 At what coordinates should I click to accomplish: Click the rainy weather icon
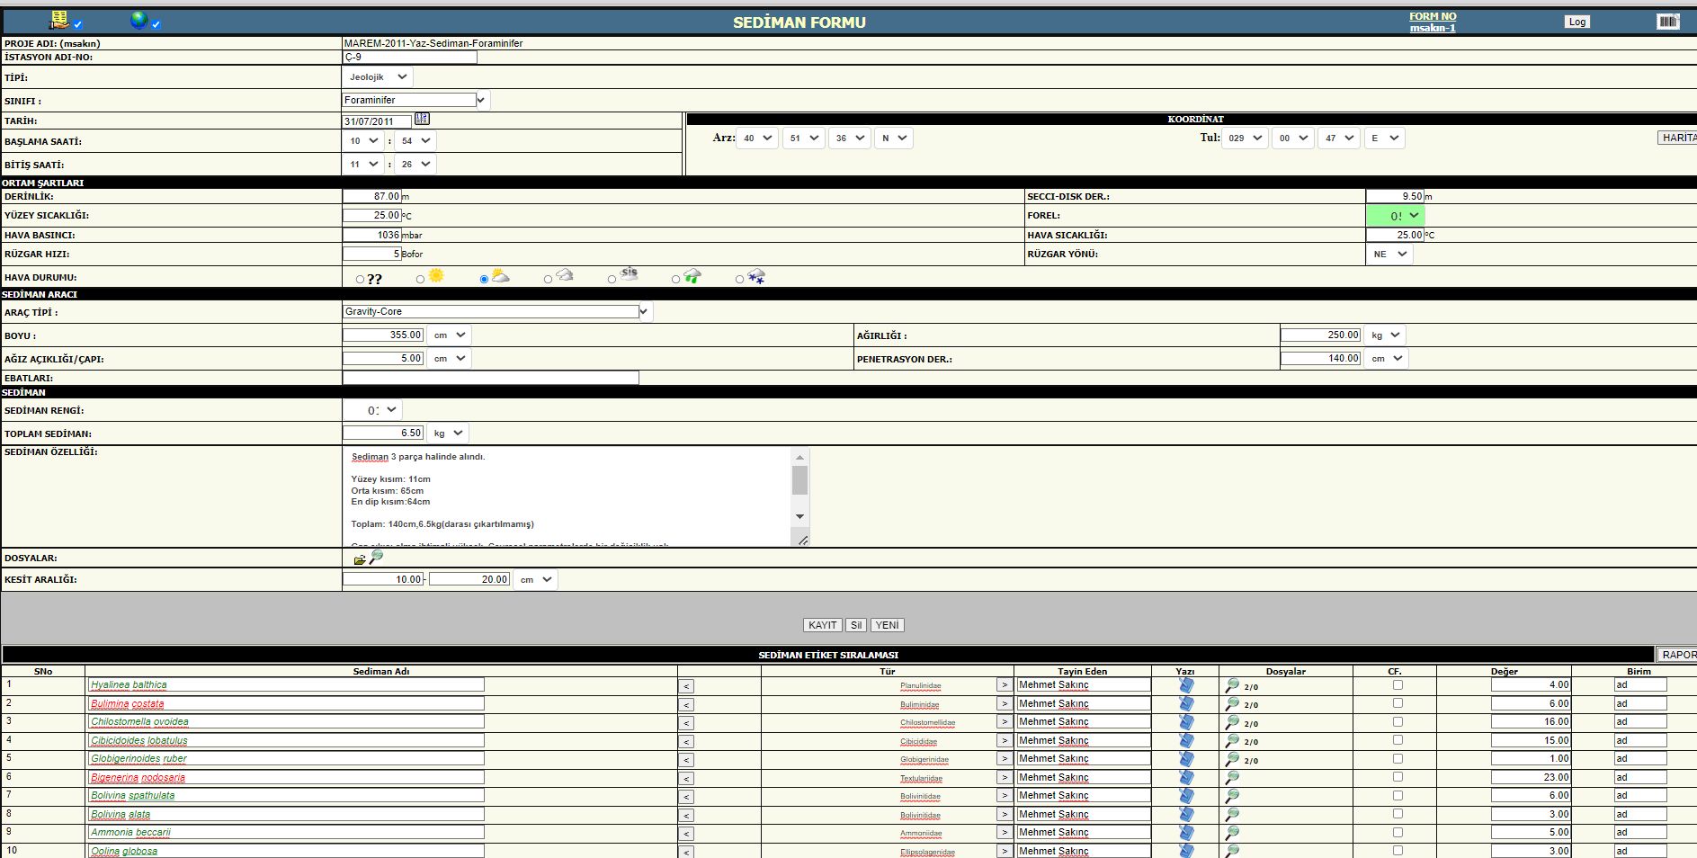pyautogui.click(x=692, y=276)
